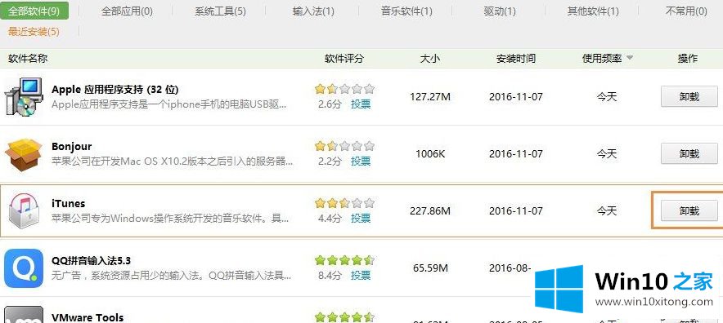Sort by 安装时间 column header
Viewport: 723px width, 323px height.
[516, 59]
